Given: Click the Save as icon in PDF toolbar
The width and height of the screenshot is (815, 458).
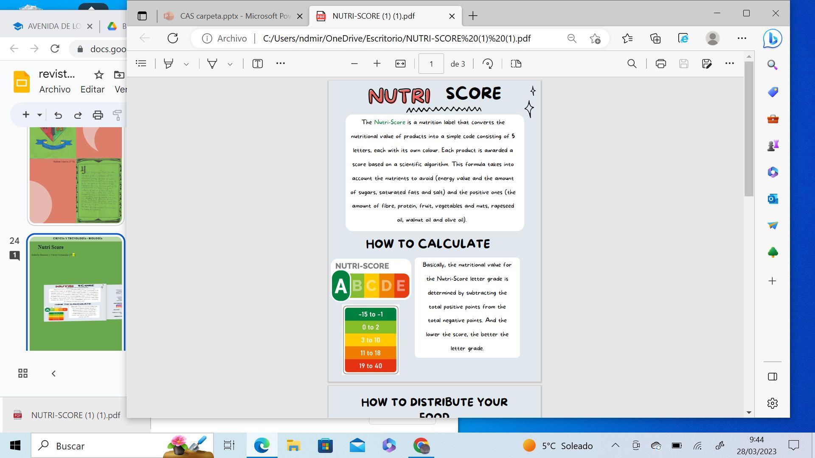Looking at the screenshot, I should click(x=707, y=64).
